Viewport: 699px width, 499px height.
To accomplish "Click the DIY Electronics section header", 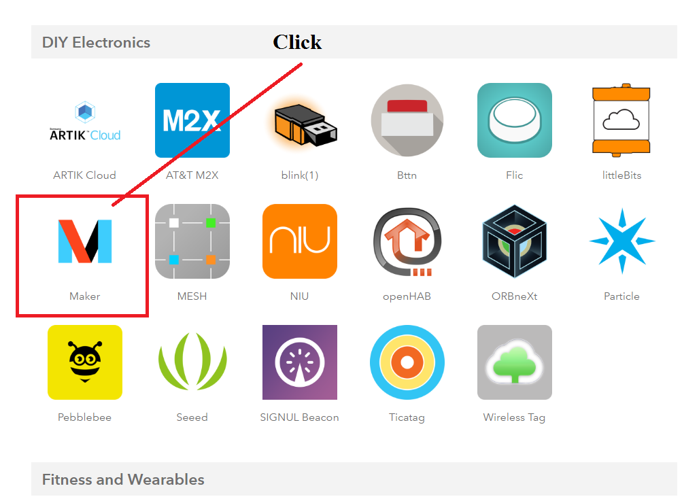I will click(96, 42).
